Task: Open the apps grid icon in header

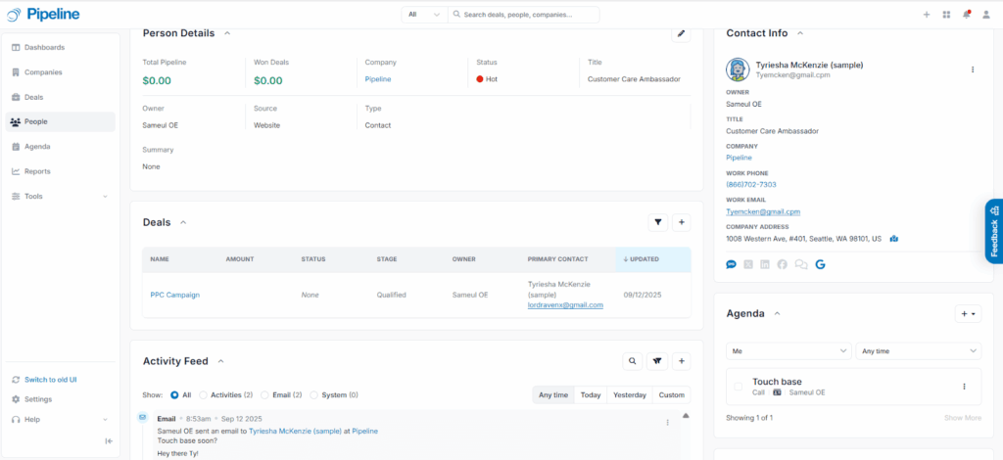Action: [946, 15]
